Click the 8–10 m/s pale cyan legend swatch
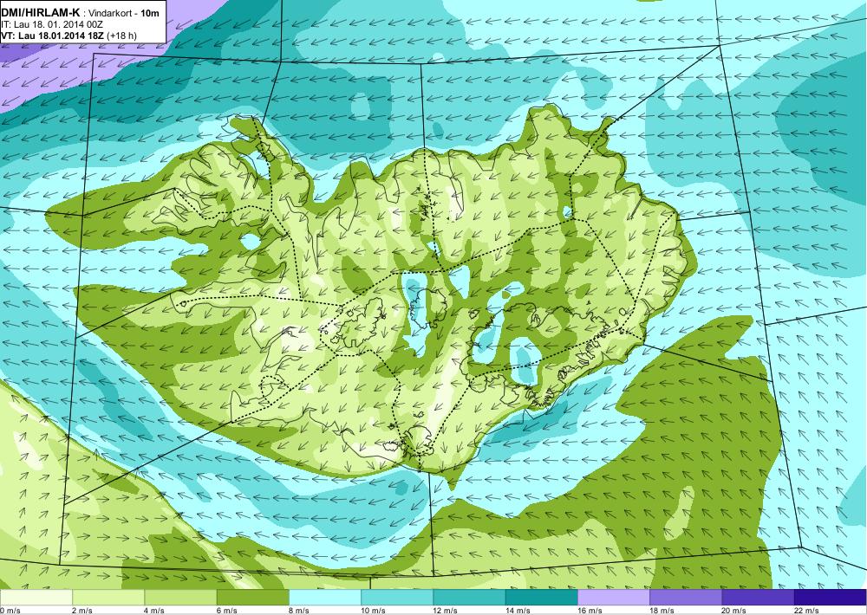The width and height of the screenshot is (867, 615). pos(324,598)
